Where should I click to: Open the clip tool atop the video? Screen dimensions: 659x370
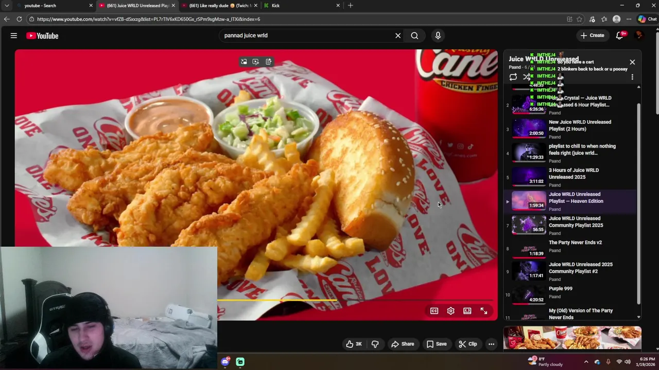click(256, 62)
